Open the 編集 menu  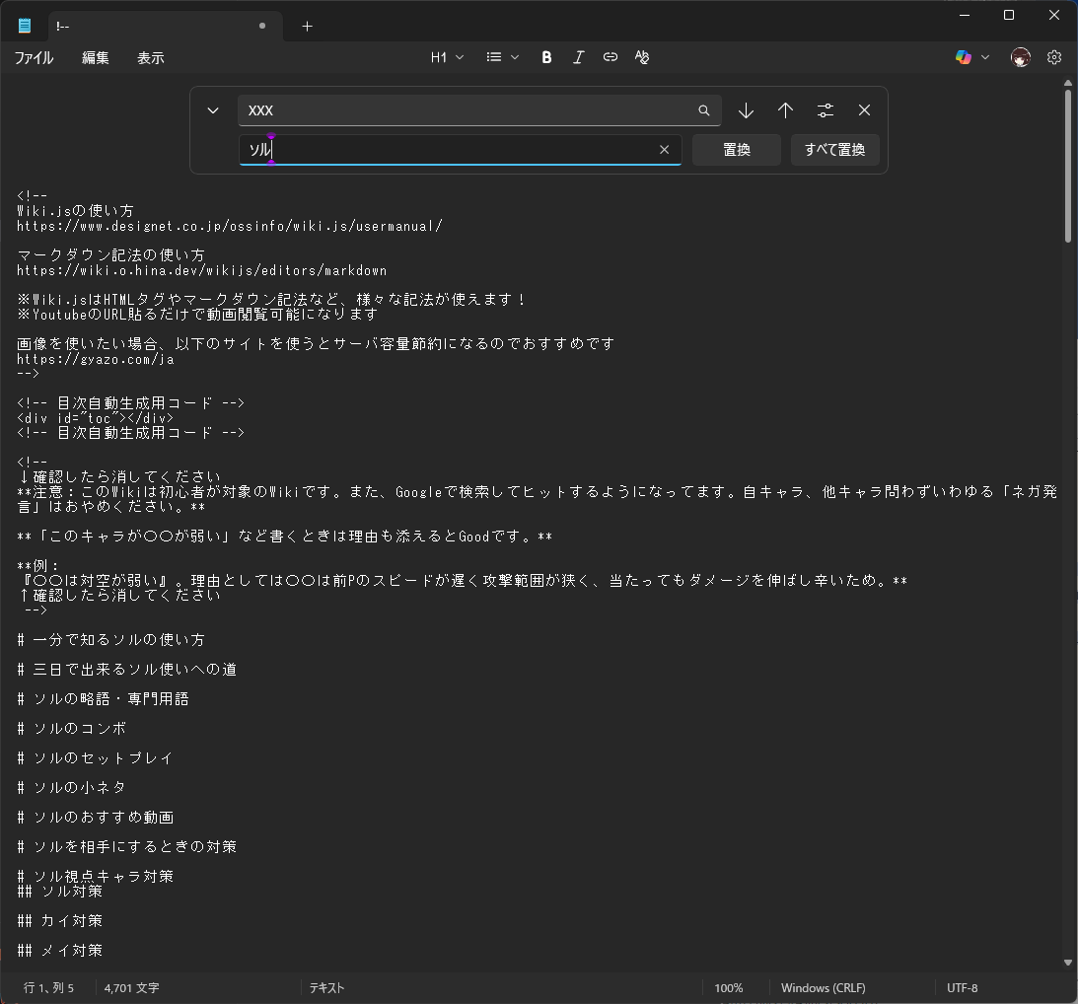[x=96, y=58]
